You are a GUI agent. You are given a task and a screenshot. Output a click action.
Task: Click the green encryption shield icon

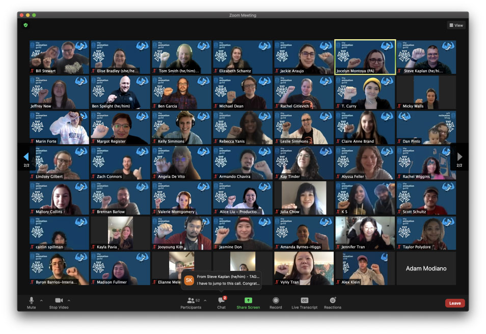click(x=25, y=25)
